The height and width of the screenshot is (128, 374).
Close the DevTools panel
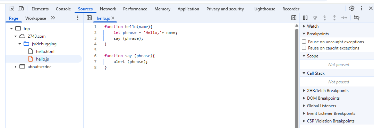(x=371, y=9)
